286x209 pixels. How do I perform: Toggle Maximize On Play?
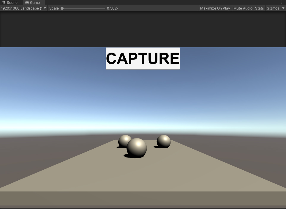click(x=215, y=8)
